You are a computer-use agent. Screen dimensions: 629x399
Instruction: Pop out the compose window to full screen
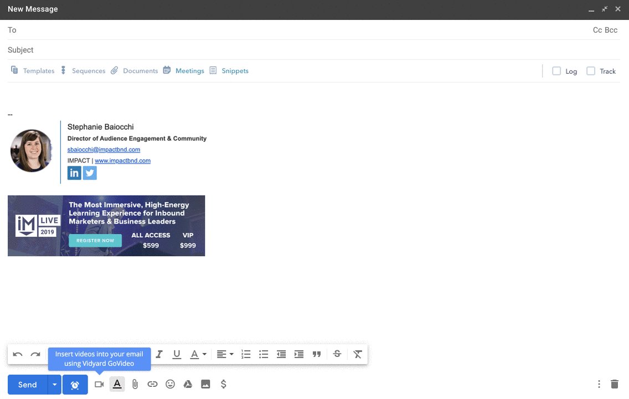[605, 9]
